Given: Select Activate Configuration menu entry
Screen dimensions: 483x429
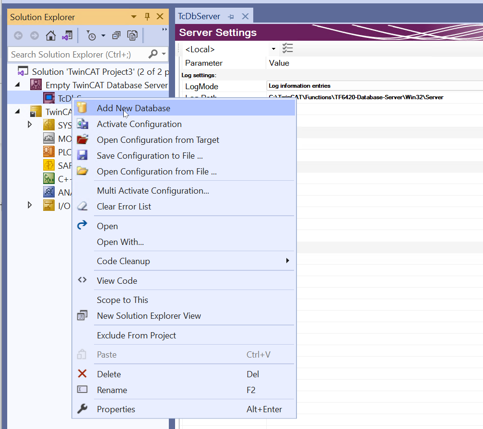Looking at the screenshot, I should [184, 124].
